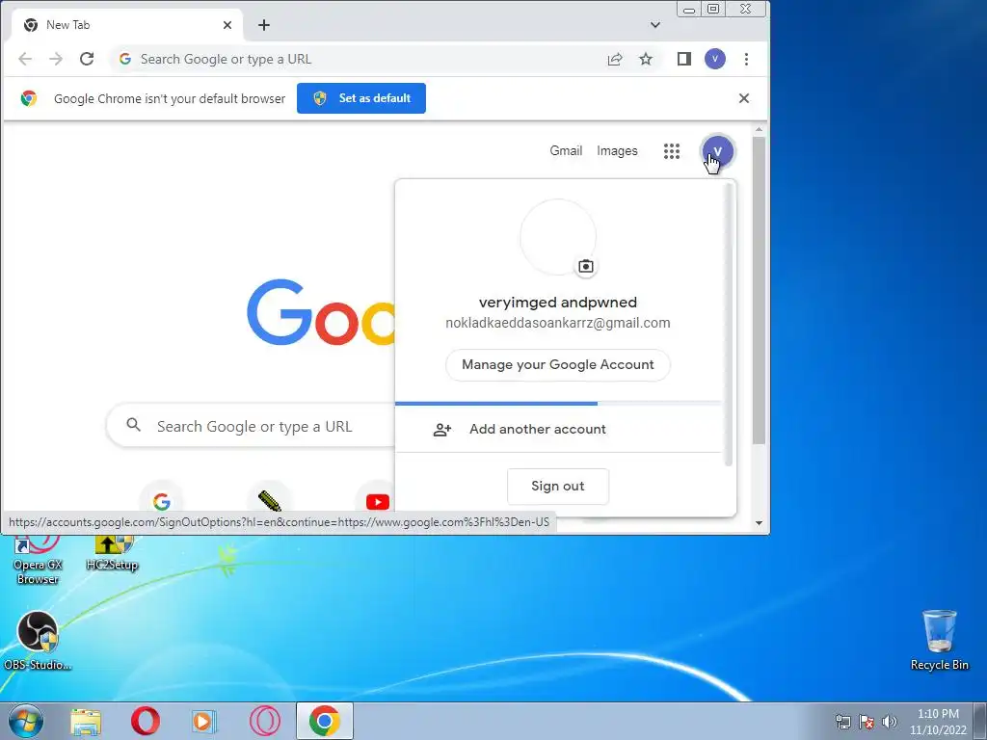Open the Chrome profile avatar in toolbar
This screenshot has height=740, width=987.
[715, 59]
